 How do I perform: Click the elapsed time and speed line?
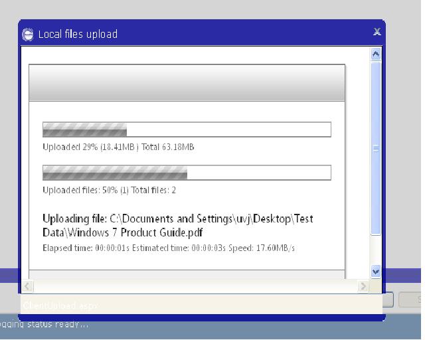[168, 248]
